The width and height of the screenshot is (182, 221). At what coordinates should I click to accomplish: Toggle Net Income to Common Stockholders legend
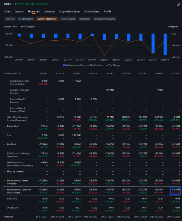[x=83, y=65]
